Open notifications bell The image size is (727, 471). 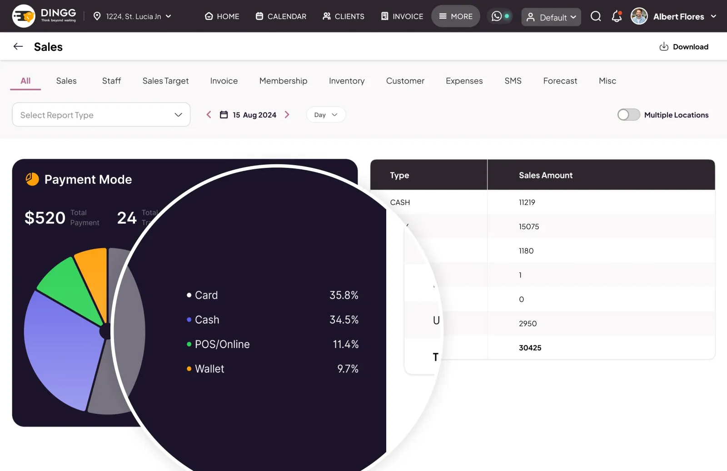coord(617,16)
